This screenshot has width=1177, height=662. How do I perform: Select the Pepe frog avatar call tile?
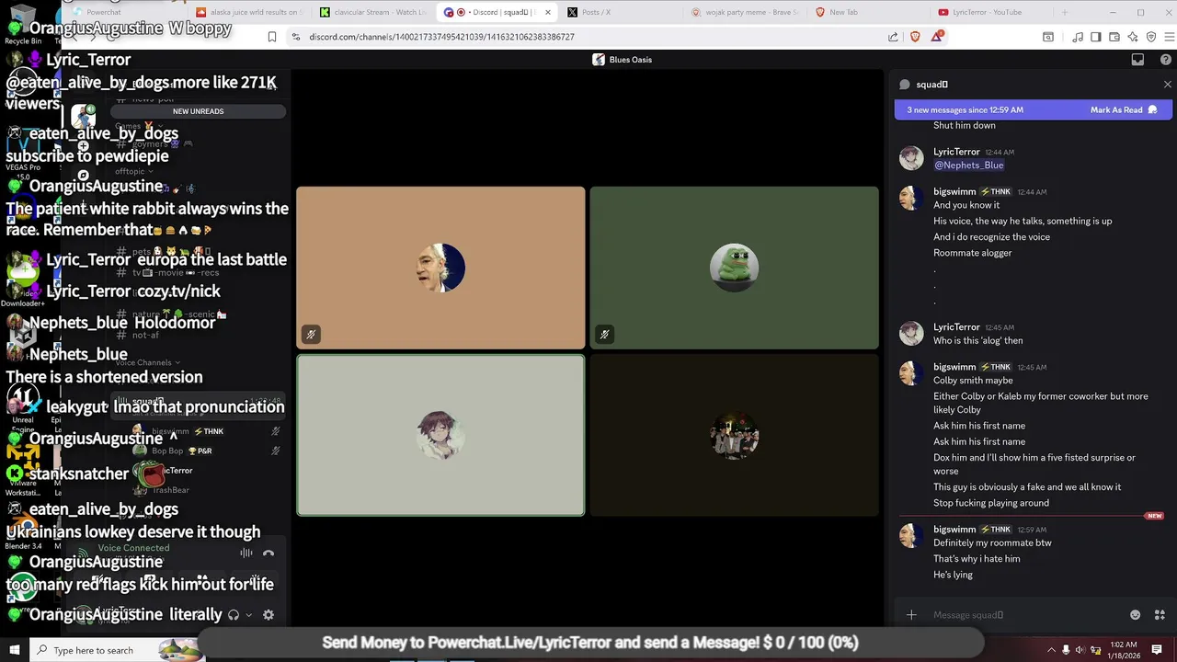(734, 268)
